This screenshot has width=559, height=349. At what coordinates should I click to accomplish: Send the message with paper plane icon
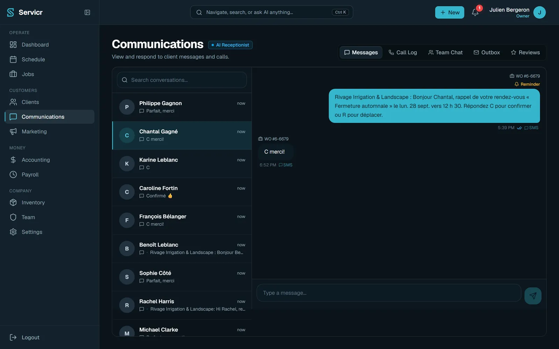click(x=533, y=296)
